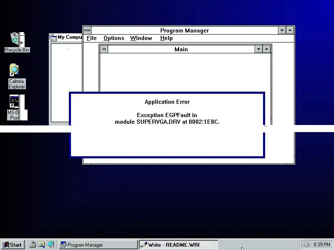Click the third quick-launch icon in taskbar

point(51,245)
